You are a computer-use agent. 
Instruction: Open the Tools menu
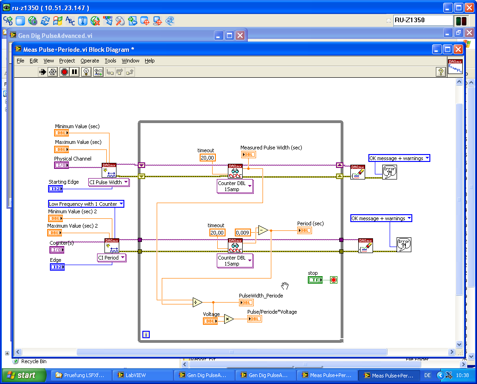[x=110, y=61]
